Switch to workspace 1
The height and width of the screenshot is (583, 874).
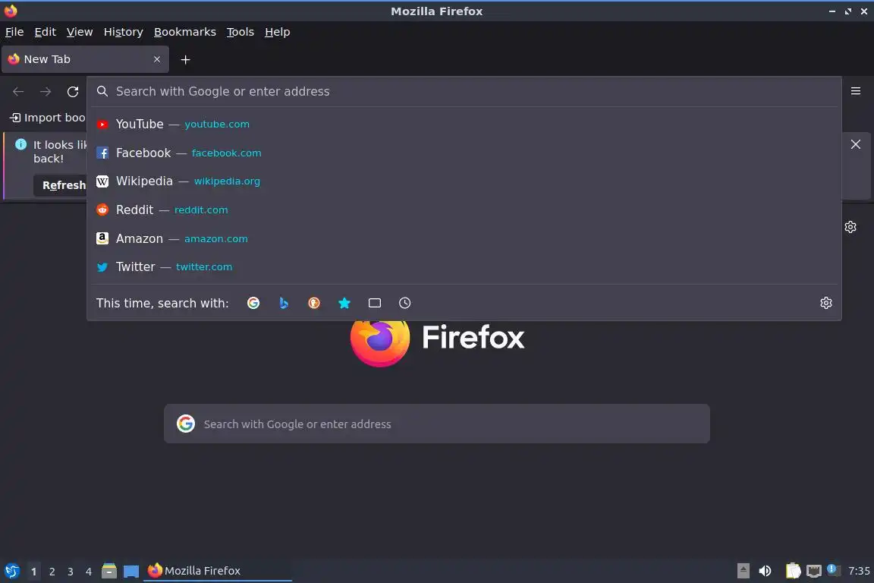33,572
